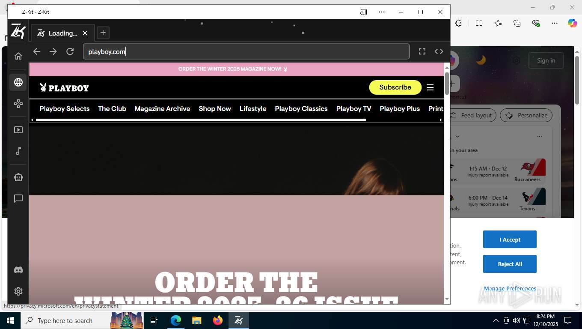The width and height of the screenshot is (582, 329).
Task: Add a new tab with plus button
Action: [103, 33]
